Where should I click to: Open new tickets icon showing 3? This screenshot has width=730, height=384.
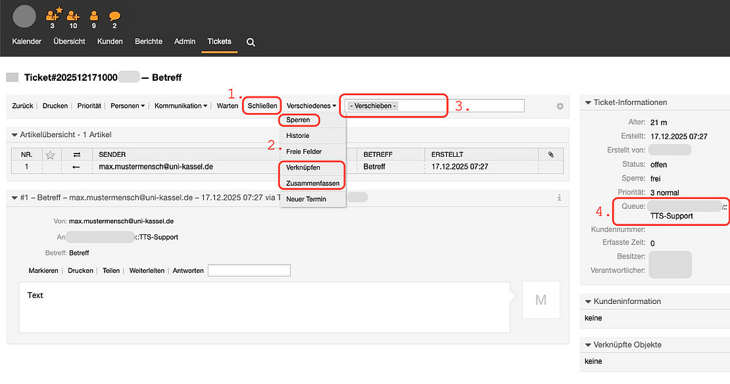[x=53, y=15]
